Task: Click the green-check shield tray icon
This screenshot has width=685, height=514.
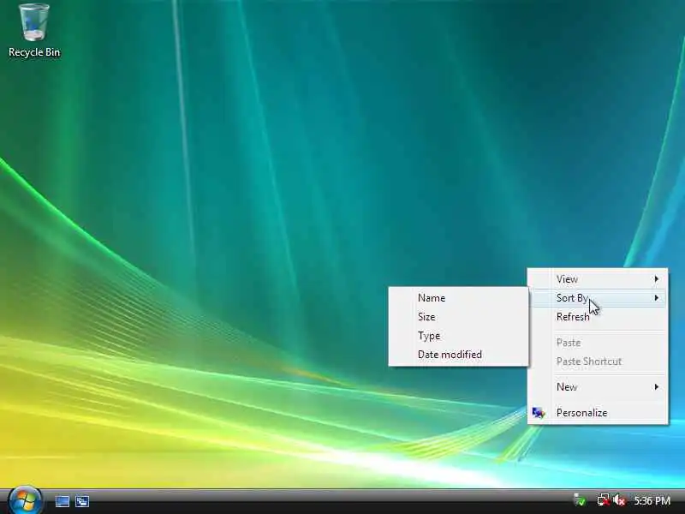Action: click(x=580, y=500)
